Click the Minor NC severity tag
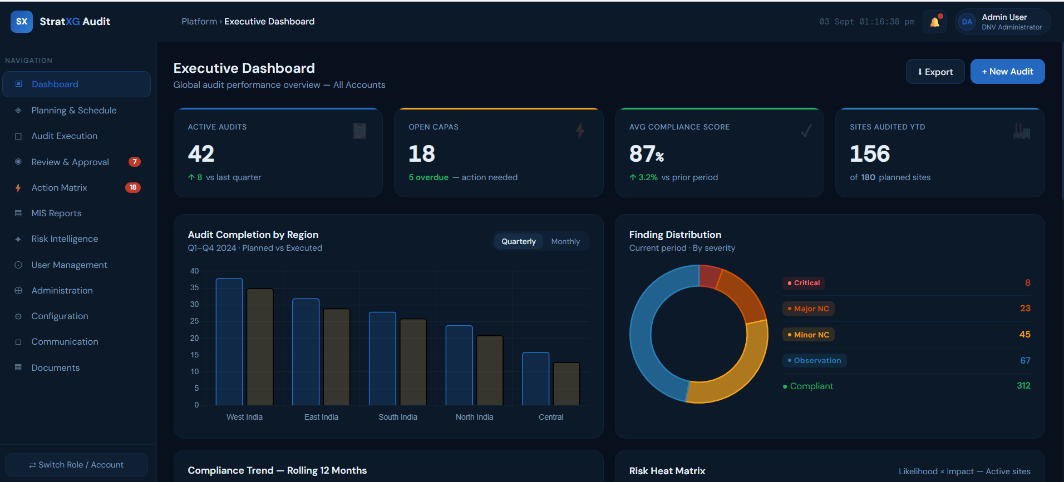 pos(809,335)
